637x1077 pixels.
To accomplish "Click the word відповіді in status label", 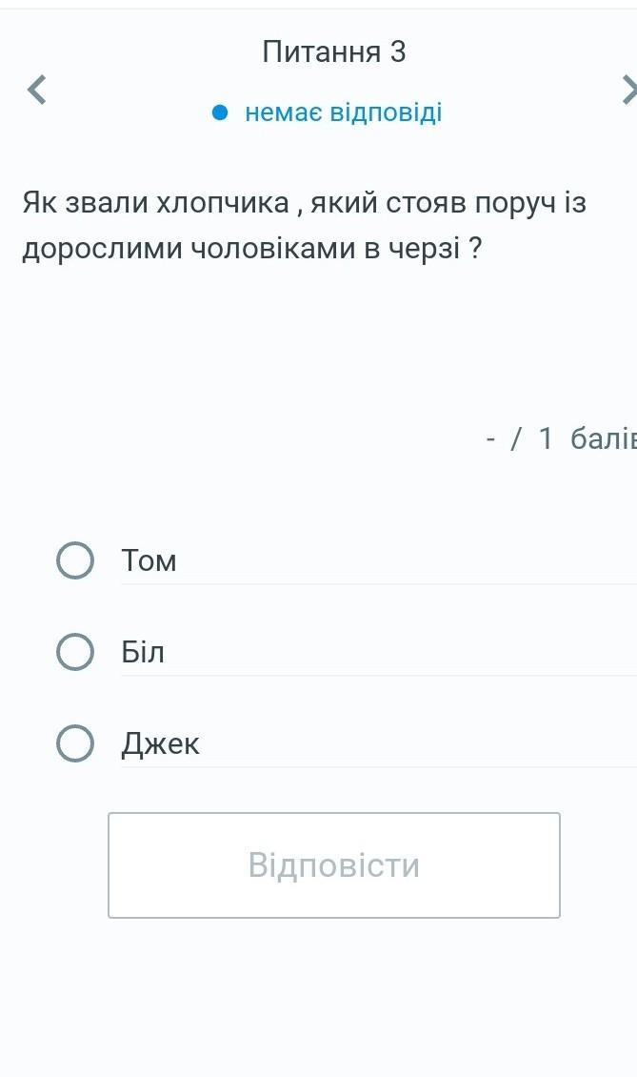I will pyautogui.click(x=386, y=113).
